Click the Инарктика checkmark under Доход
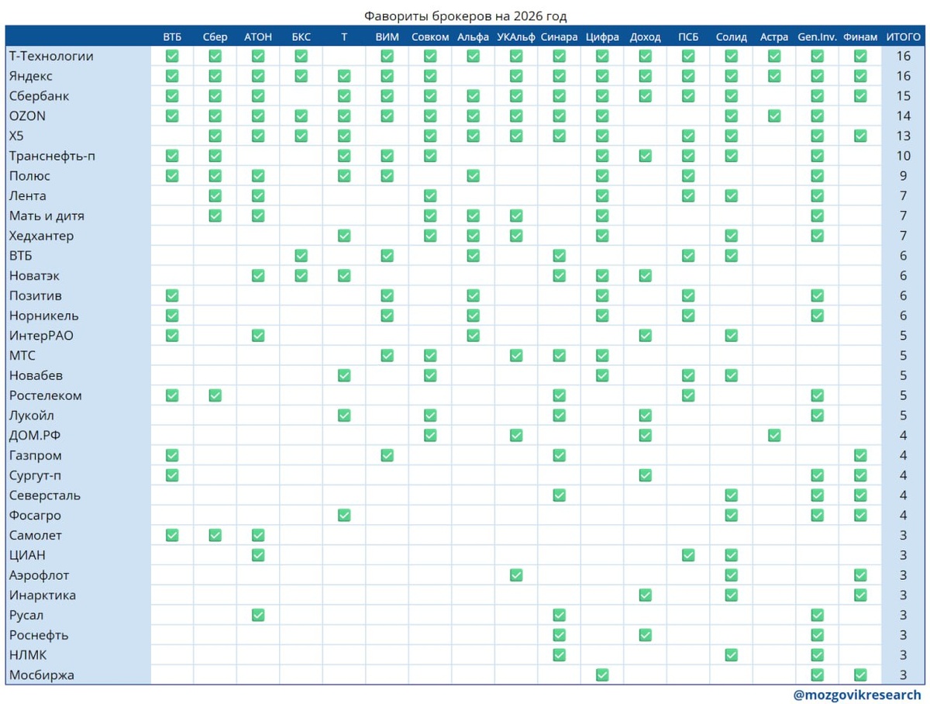This screenshot has height=704, width=930. (646, 595)
